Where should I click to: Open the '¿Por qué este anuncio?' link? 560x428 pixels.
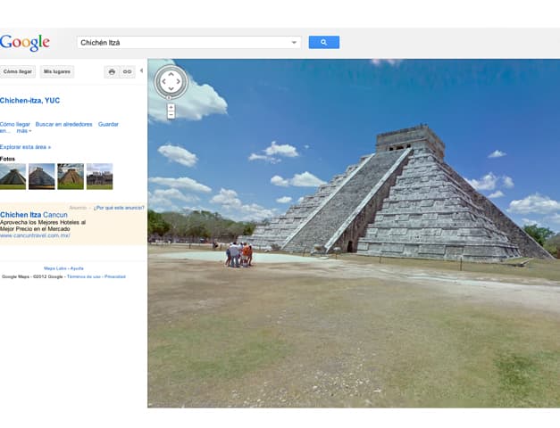[x=119, y=207]
